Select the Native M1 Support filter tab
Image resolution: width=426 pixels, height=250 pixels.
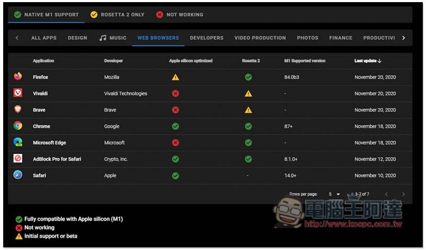46,15
